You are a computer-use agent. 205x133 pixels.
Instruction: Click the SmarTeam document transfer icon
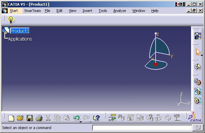pos(140,118)
